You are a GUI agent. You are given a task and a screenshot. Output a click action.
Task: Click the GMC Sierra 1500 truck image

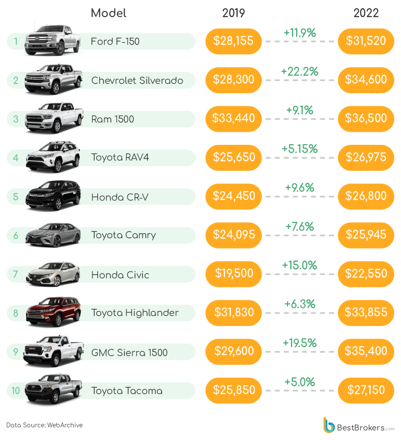pos(53,351)
